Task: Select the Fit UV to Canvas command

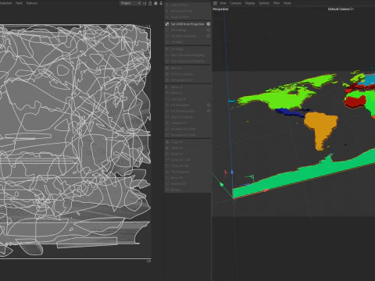Action: [x=187, y=74]
